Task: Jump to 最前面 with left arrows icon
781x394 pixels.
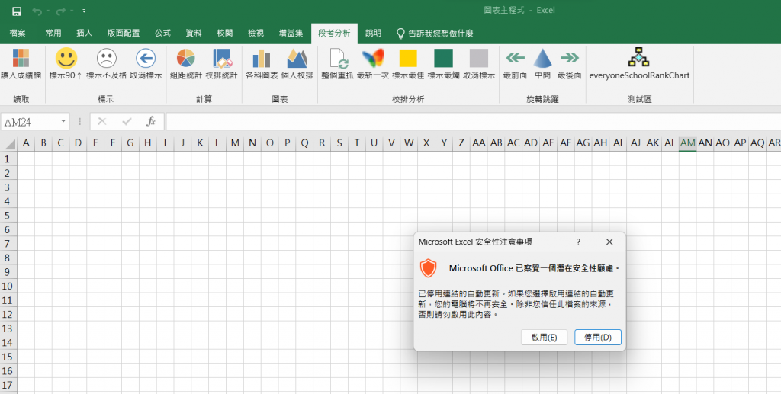Action: [515, 58]
